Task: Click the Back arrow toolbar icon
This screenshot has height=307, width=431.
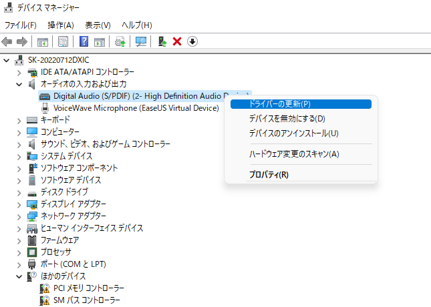Action: [x=7, y=42]
